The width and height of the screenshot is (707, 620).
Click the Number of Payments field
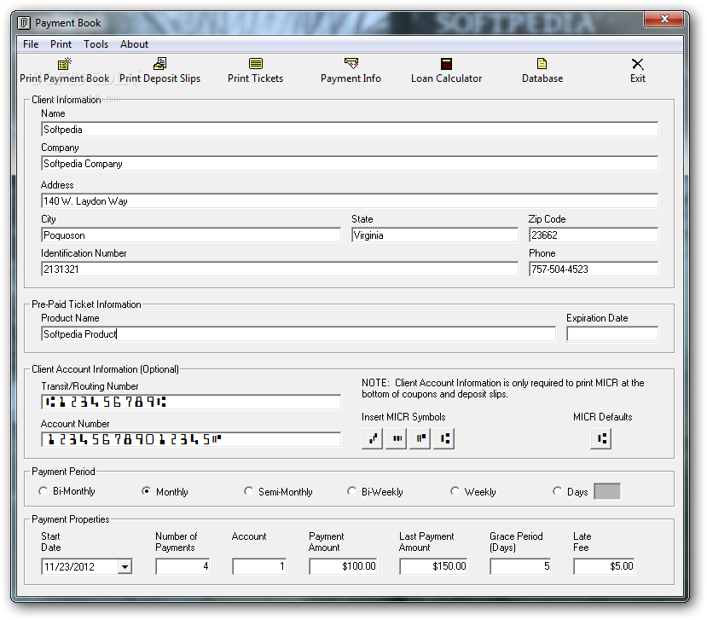click(183, 567)
